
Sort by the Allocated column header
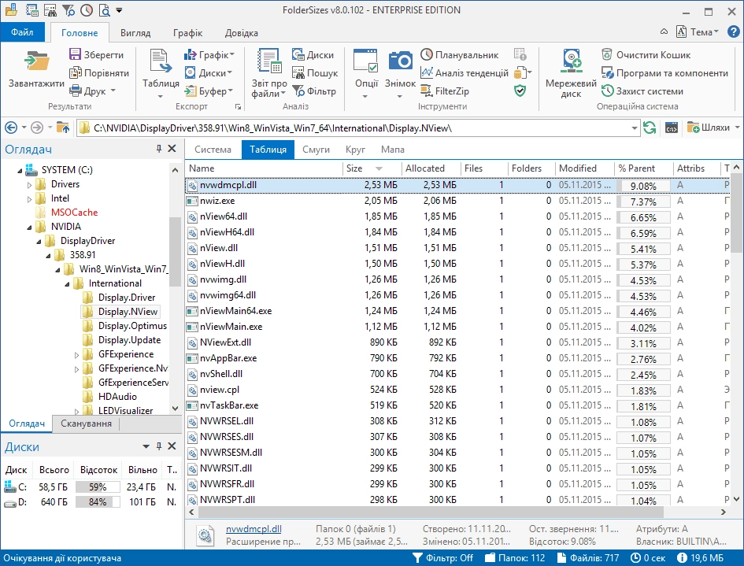[x=431, y=168]
